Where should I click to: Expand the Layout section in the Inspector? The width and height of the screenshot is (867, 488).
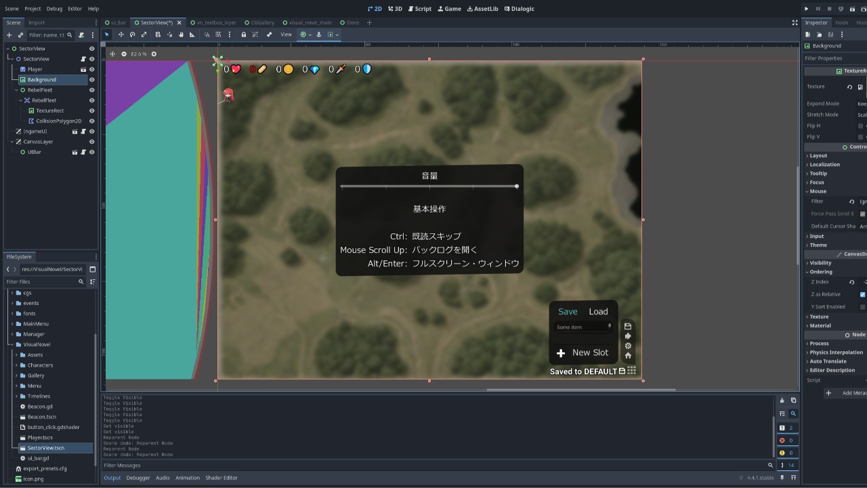click(818, 156)
